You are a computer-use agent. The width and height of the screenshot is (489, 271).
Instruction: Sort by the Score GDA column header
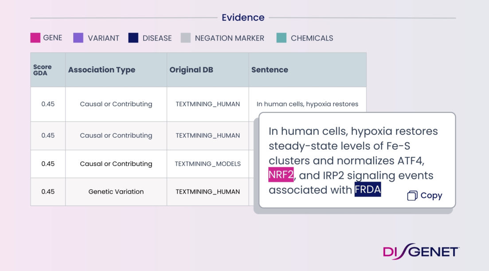coord(43,70)
